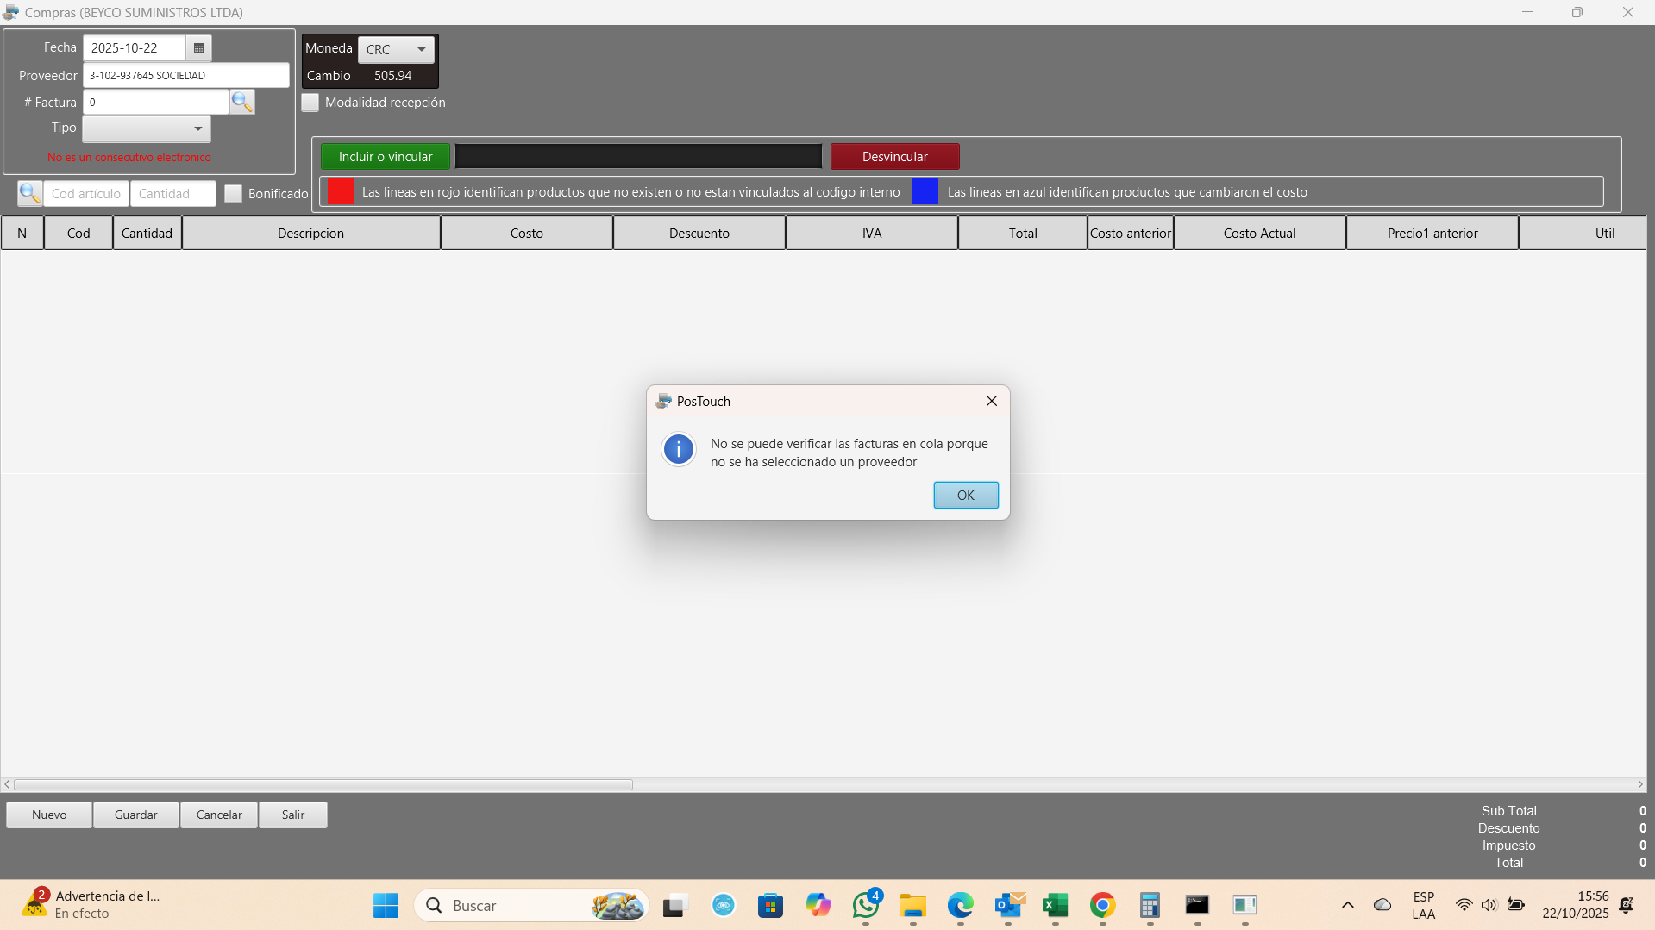Open WhatsApp from the taskbar
Viewport: 1655px width, 930px height.
coord(866,905)
